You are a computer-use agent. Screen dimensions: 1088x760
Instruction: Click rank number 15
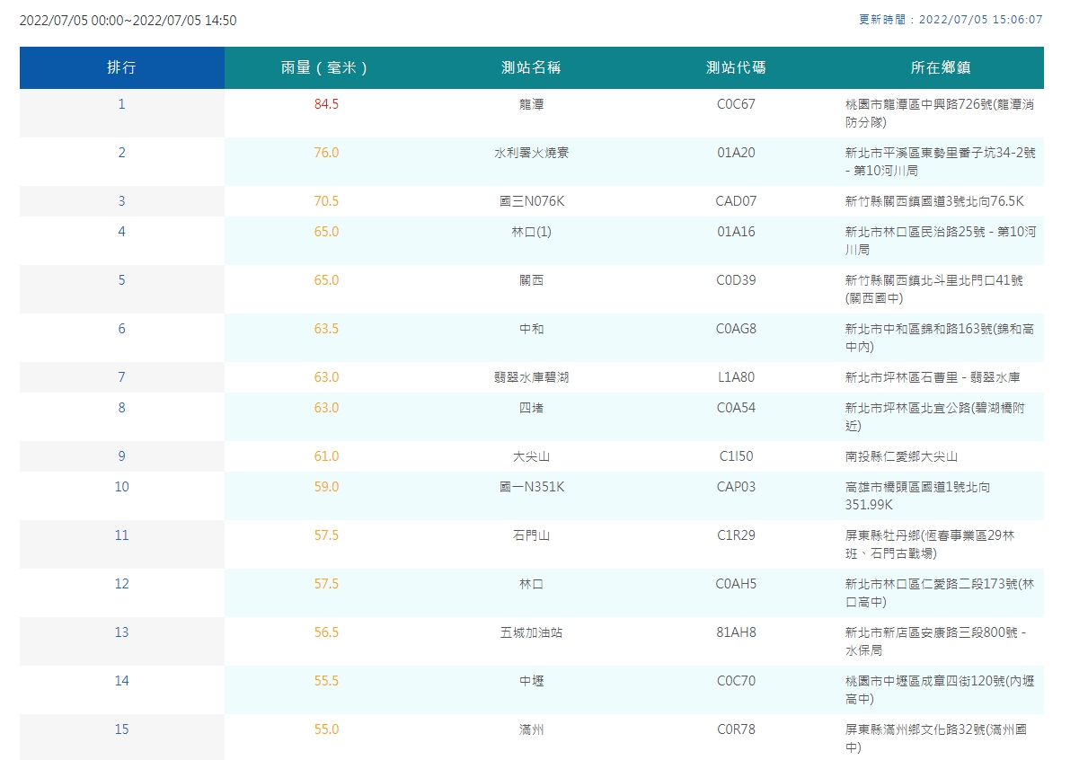[x=121, y=729]
